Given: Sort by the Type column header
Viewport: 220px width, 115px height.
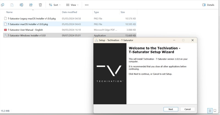Looking at the screenshot, I should click(97, 12).
